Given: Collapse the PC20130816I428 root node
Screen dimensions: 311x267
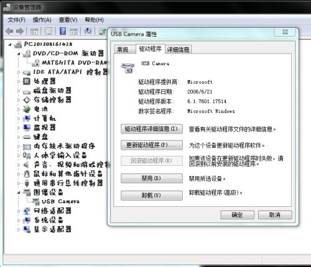Looking at the screenshot, I should pos(10,45).
